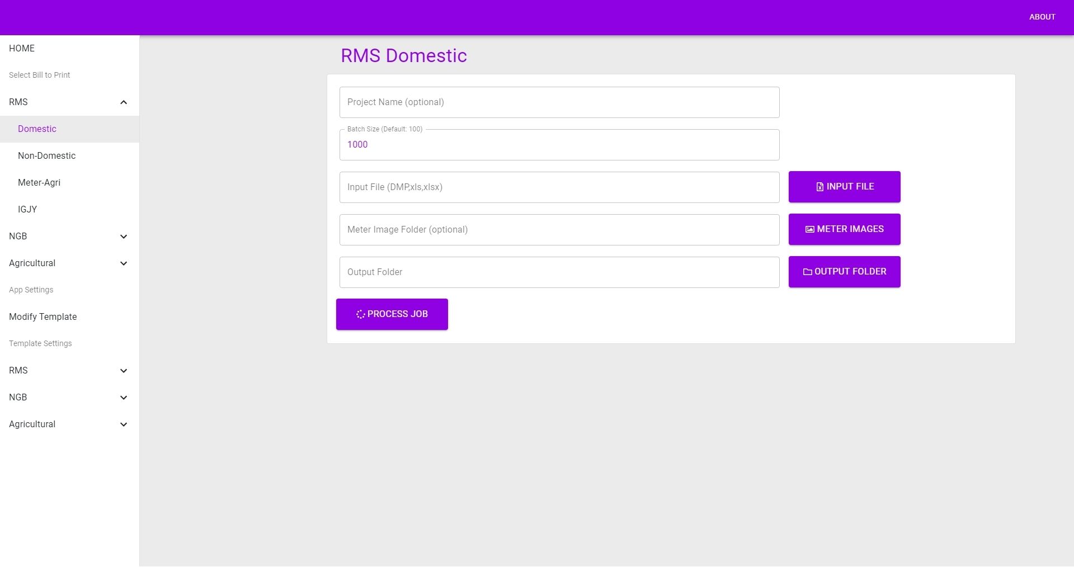Click the spinner icon on Process Job button
The image size is (1074, 567).
coord(360,314)
